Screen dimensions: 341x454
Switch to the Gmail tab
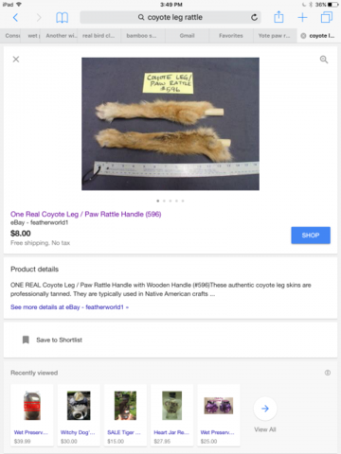[x=187, y=36]
